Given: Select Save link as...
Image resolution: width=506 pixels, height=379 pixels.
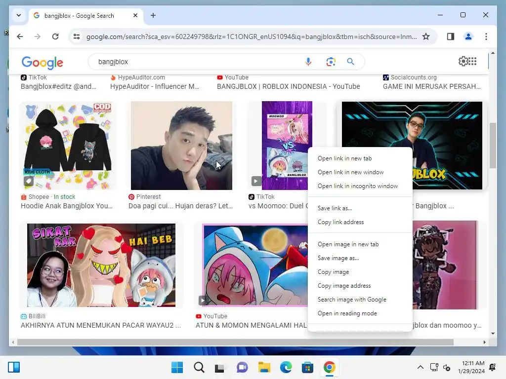Looking at the screenshot, I should pyautogui.click(x=335, y=208).
